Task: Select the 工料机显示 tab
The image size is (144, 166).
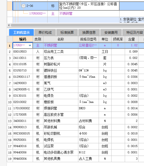Action: click(21, 33)
